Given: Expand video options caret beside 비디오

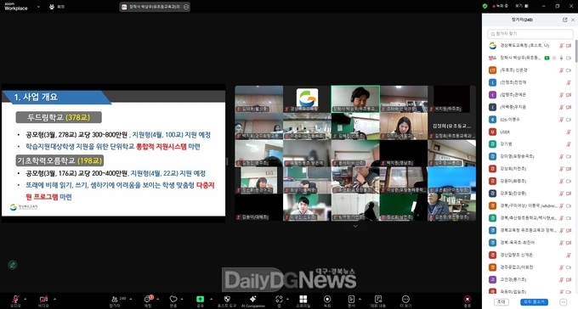Looking at the screenshot, I should pyautogui.click(x=55, y=299).
